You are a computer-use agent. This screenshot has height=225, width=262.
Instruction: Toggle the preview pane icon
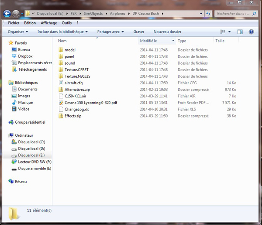240,31
